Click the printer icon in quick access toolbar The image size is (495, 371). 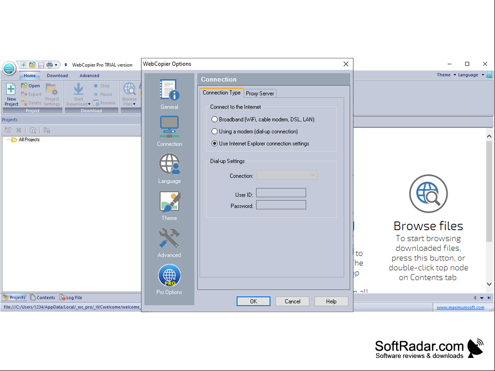coord(50,65)
